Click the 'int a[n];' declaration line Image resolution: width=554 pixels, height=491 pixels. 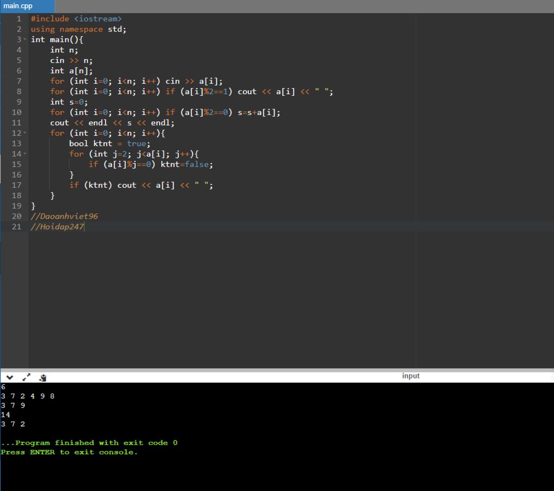[71, 71]
